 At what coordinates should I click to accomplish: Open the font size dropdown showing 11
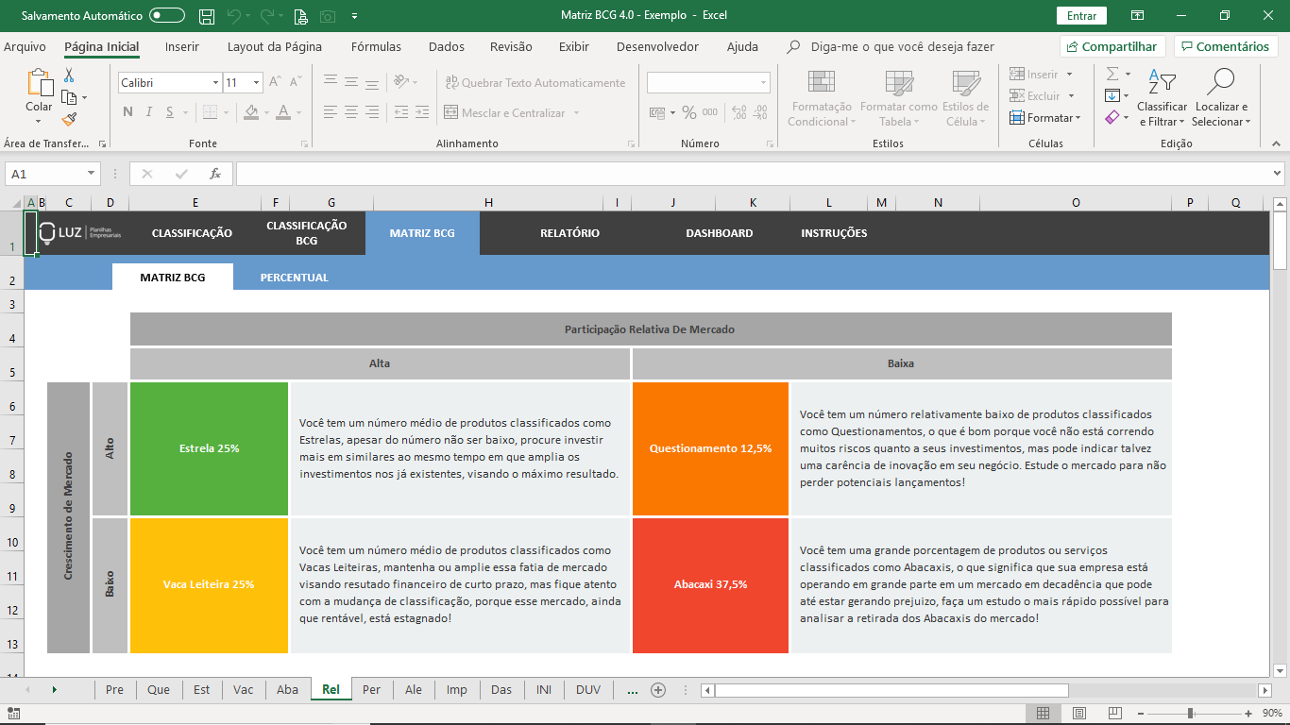(256, 83)
